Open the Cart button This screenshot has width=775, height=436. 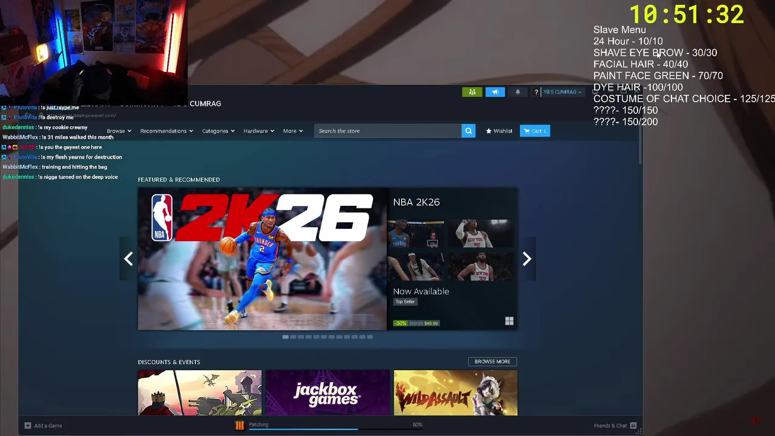click(535, 131)
